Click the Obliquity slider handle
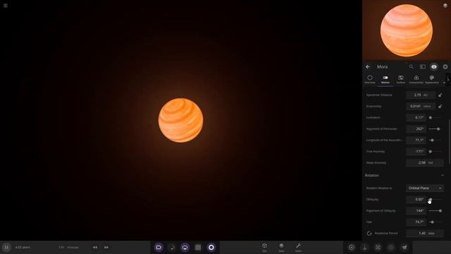Screen dimensions: 451x254 point(431,199)
